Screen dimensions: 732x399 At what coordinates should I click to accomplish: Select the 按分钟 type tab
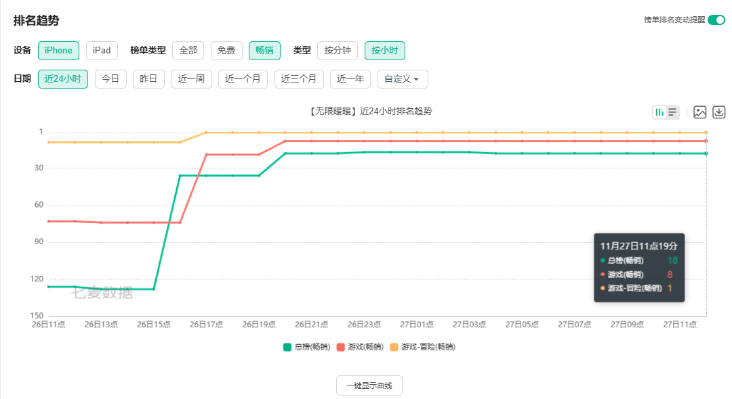pos(337,50)
